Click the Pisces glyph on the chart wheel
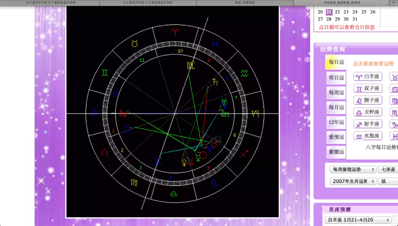This screenshot has height=226, width=398. [x=215, y=43]
